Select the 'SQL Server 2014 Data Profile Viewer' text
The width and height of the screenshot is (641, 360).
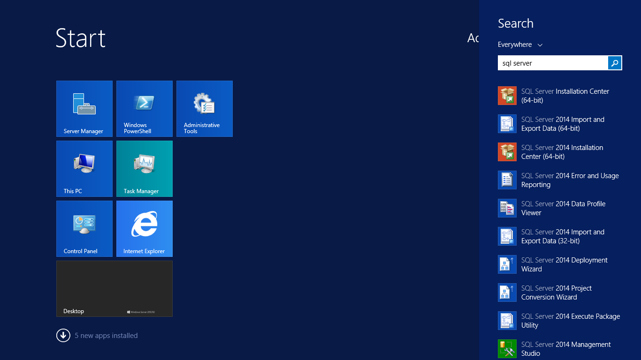[x=564, y=208]
